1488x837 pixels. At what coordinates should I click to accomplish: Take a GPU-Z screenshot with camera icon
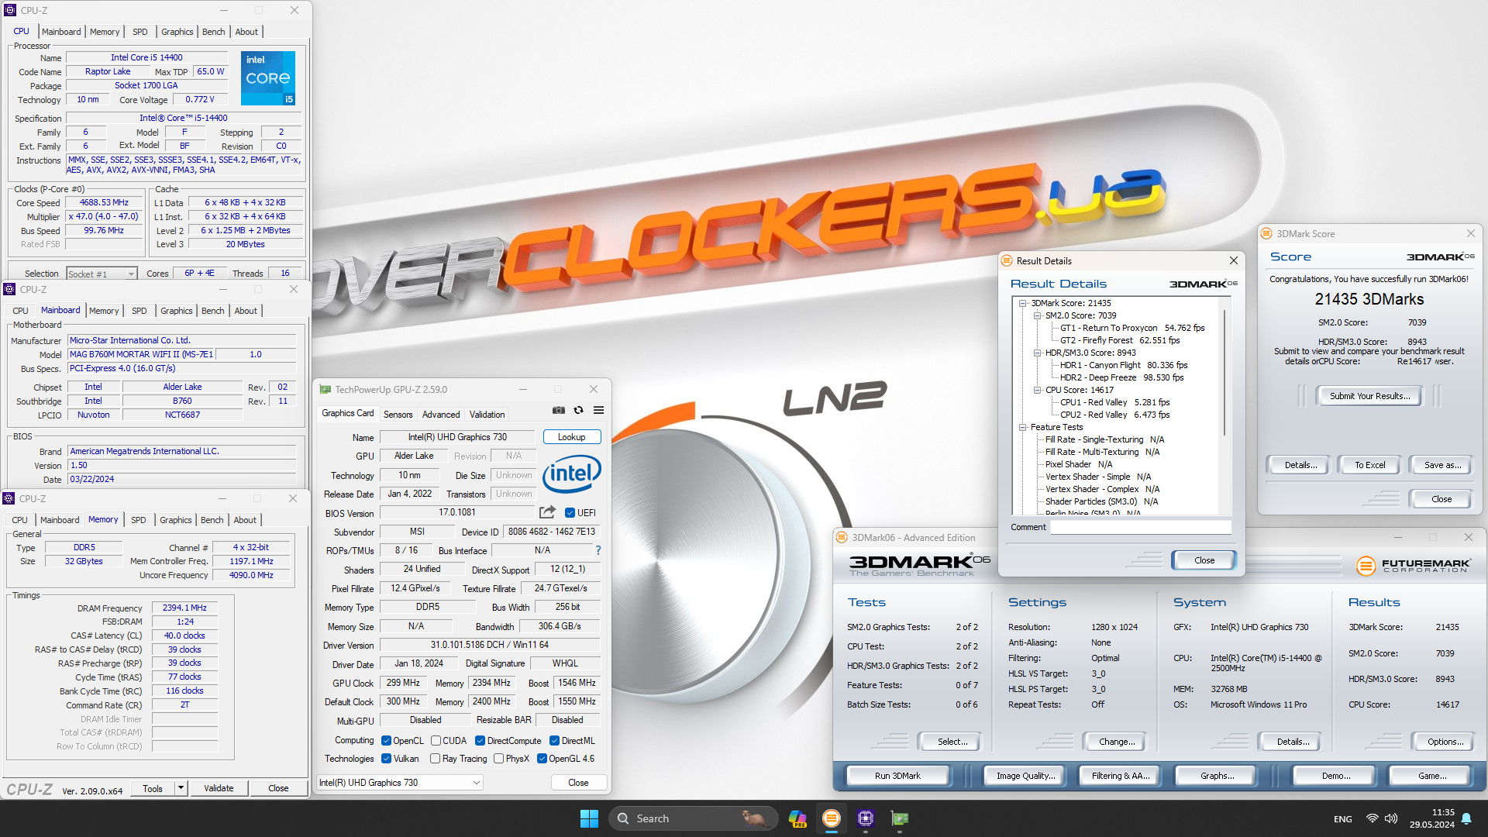pos(558,410)
